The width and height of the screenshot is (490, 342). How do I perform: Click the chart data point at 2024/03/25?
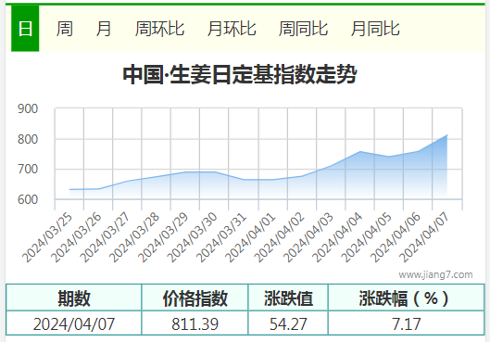point(69,189)
